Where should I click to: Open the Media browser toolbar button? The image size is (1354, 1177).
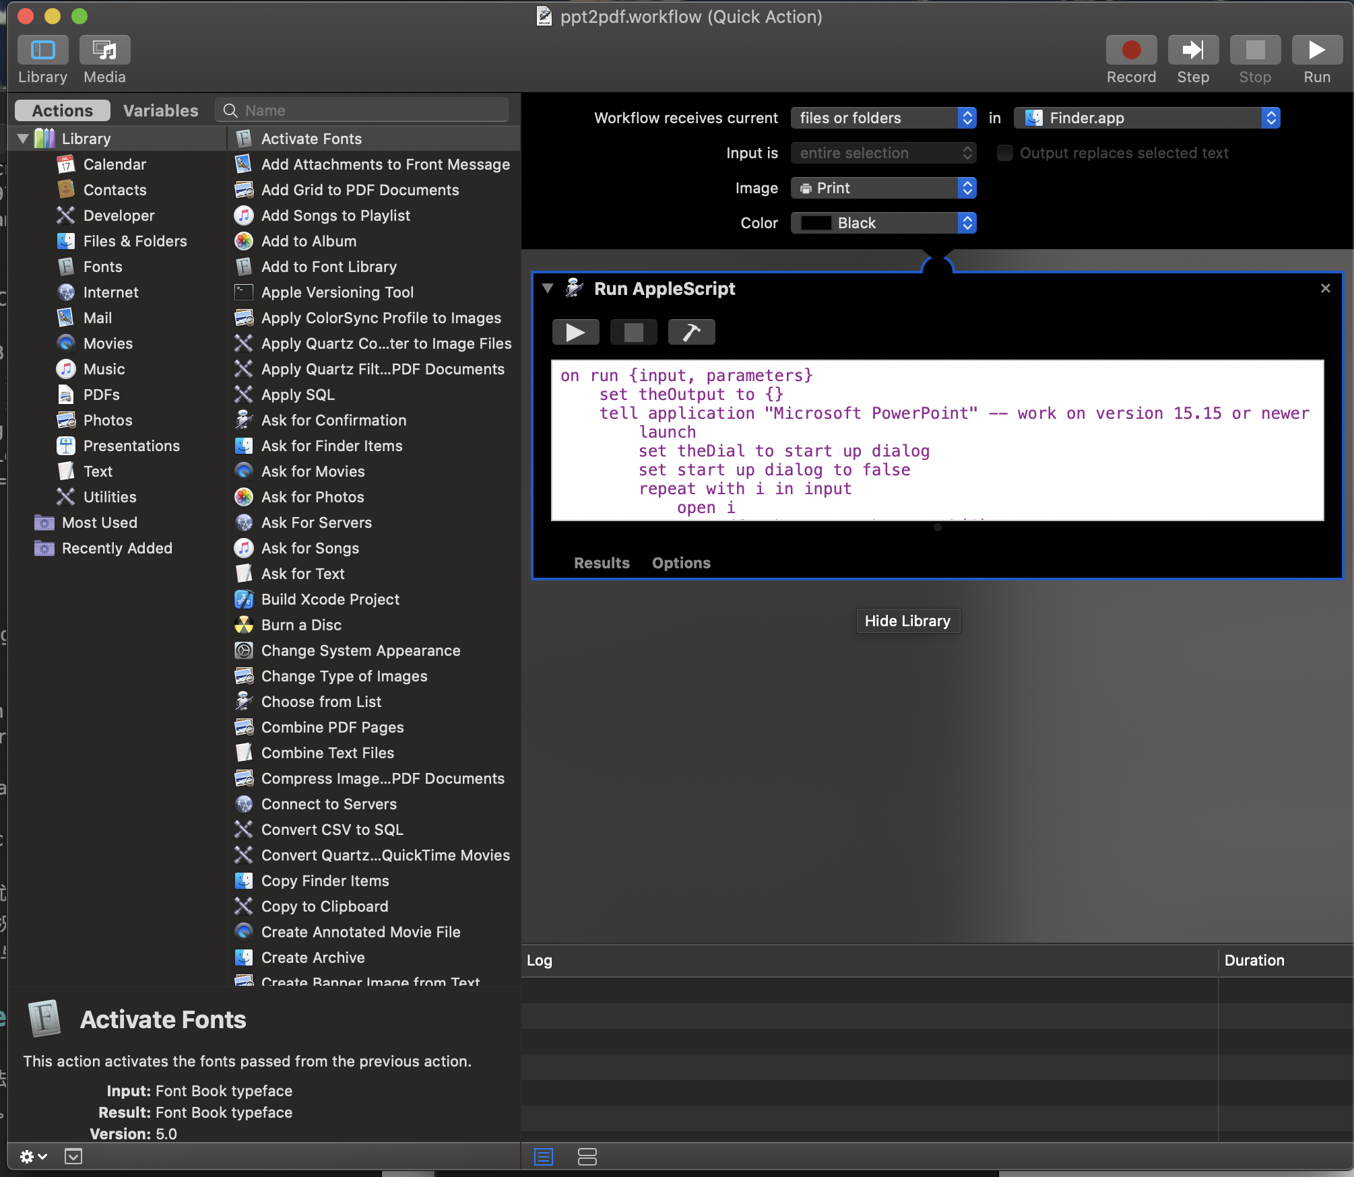[x=104, y=50]
